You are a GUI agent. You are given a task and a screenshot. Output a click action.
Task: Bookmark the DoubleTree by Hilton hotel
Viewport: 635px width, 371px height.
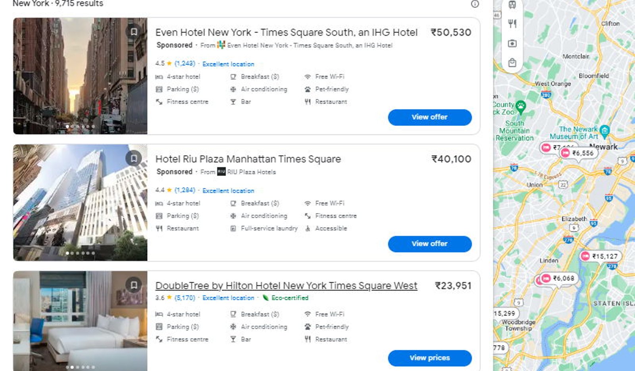134,285
